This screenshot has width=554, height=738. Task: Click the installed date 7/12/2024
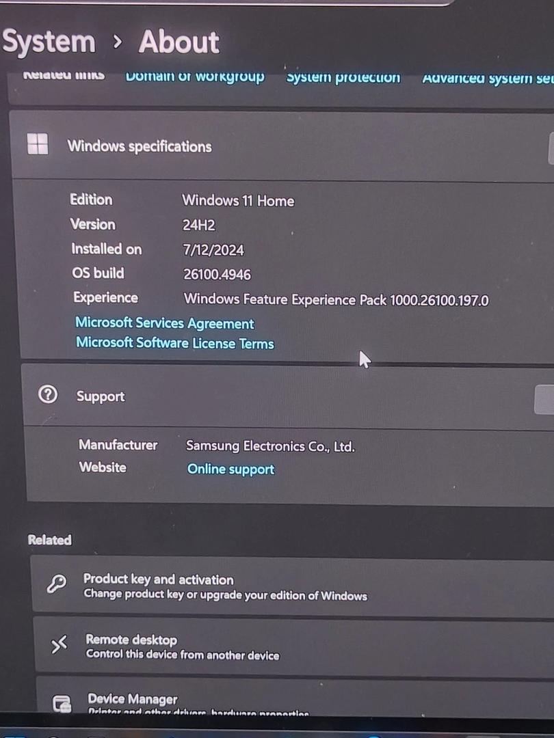coord(213,250)
